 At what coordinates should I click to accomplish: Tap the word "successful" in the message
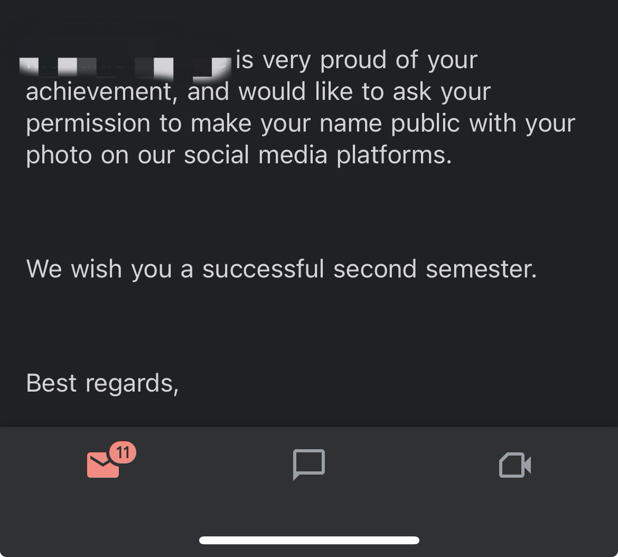(x=263, y=269)
